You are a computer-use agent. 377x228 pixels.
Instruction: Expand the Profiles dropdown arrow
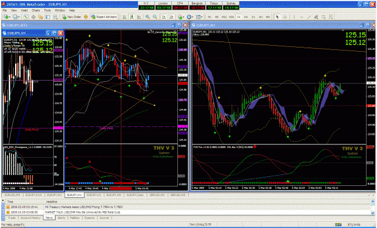click(19, 17)
